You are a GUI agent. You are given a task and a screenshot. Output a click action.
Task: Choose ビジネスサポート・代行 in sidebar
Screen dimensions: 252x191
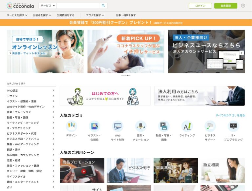coord(22,134)
